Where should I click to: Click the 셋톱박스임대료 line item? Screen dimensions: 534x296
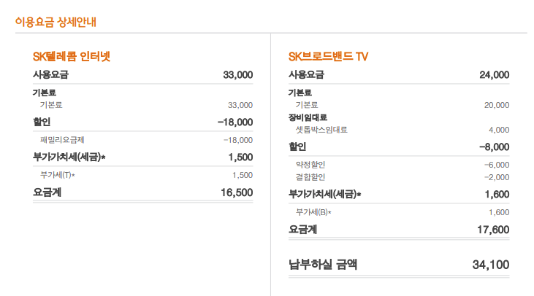coord(321,130)
